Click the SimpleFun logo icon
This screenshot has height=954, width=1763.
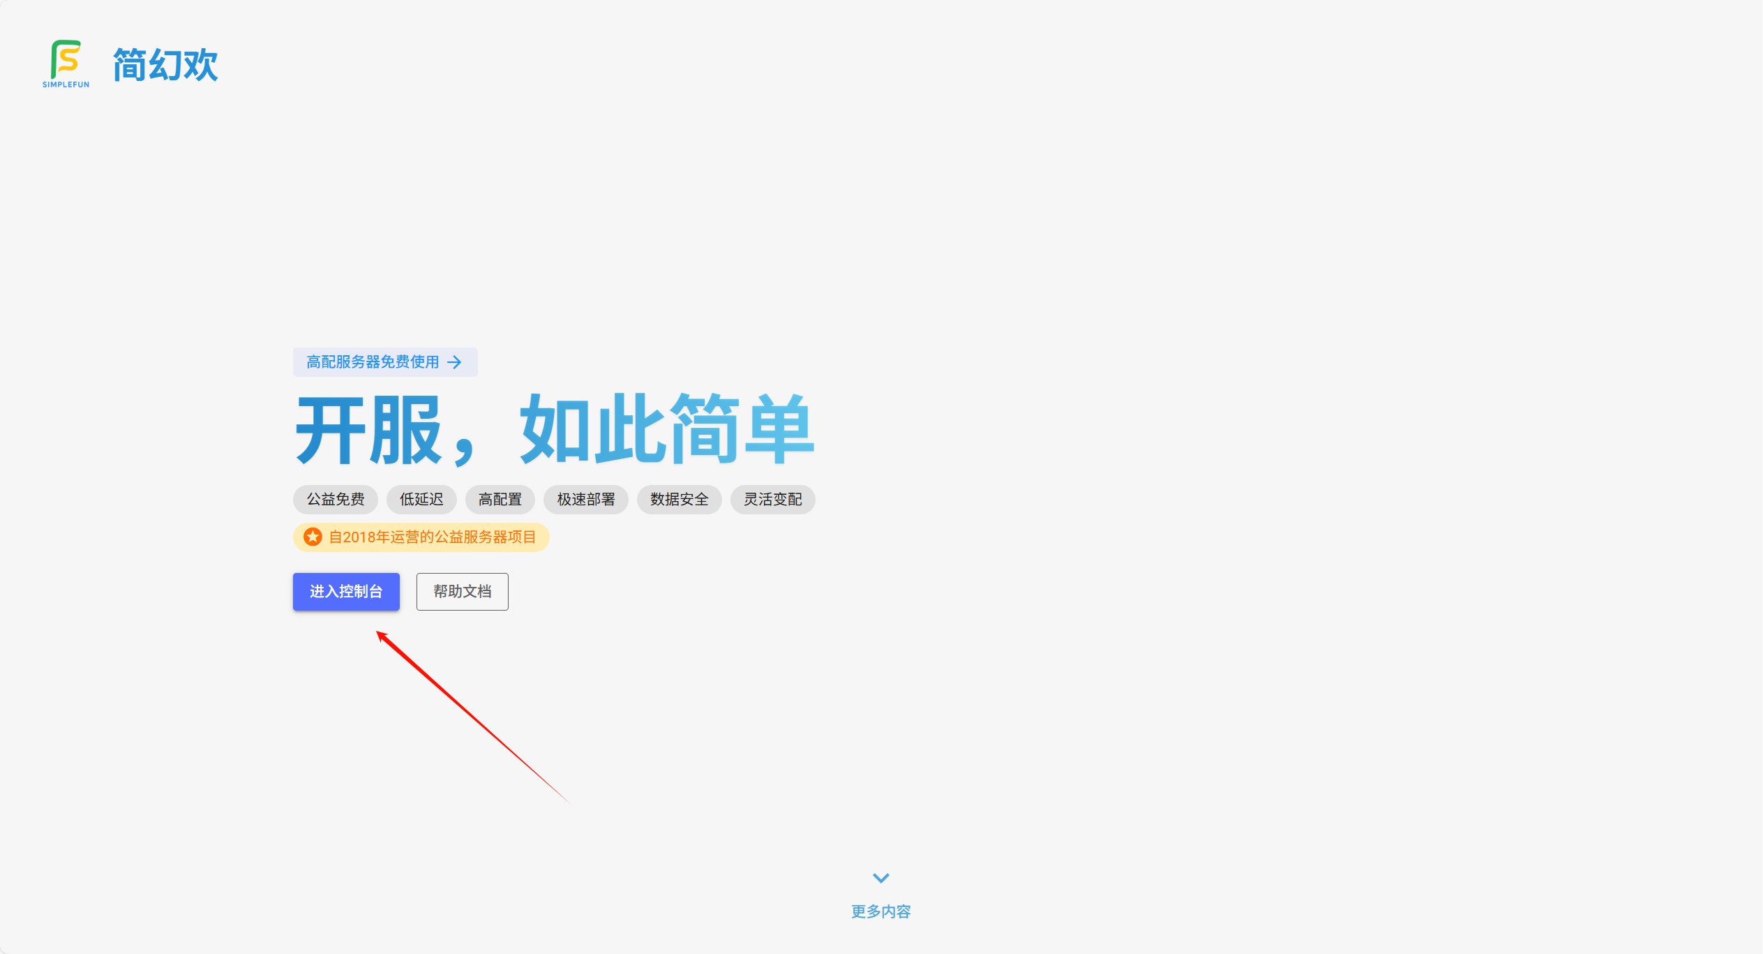66,59
